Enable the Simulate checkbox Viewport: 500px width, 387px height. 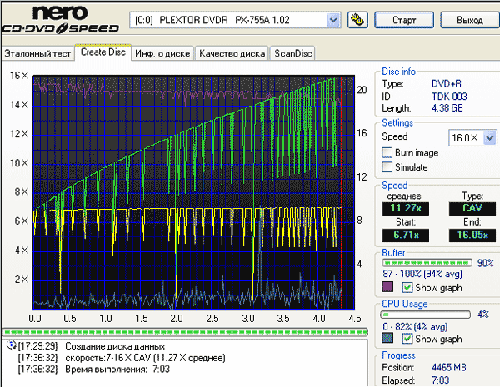[x=387, y=167]
